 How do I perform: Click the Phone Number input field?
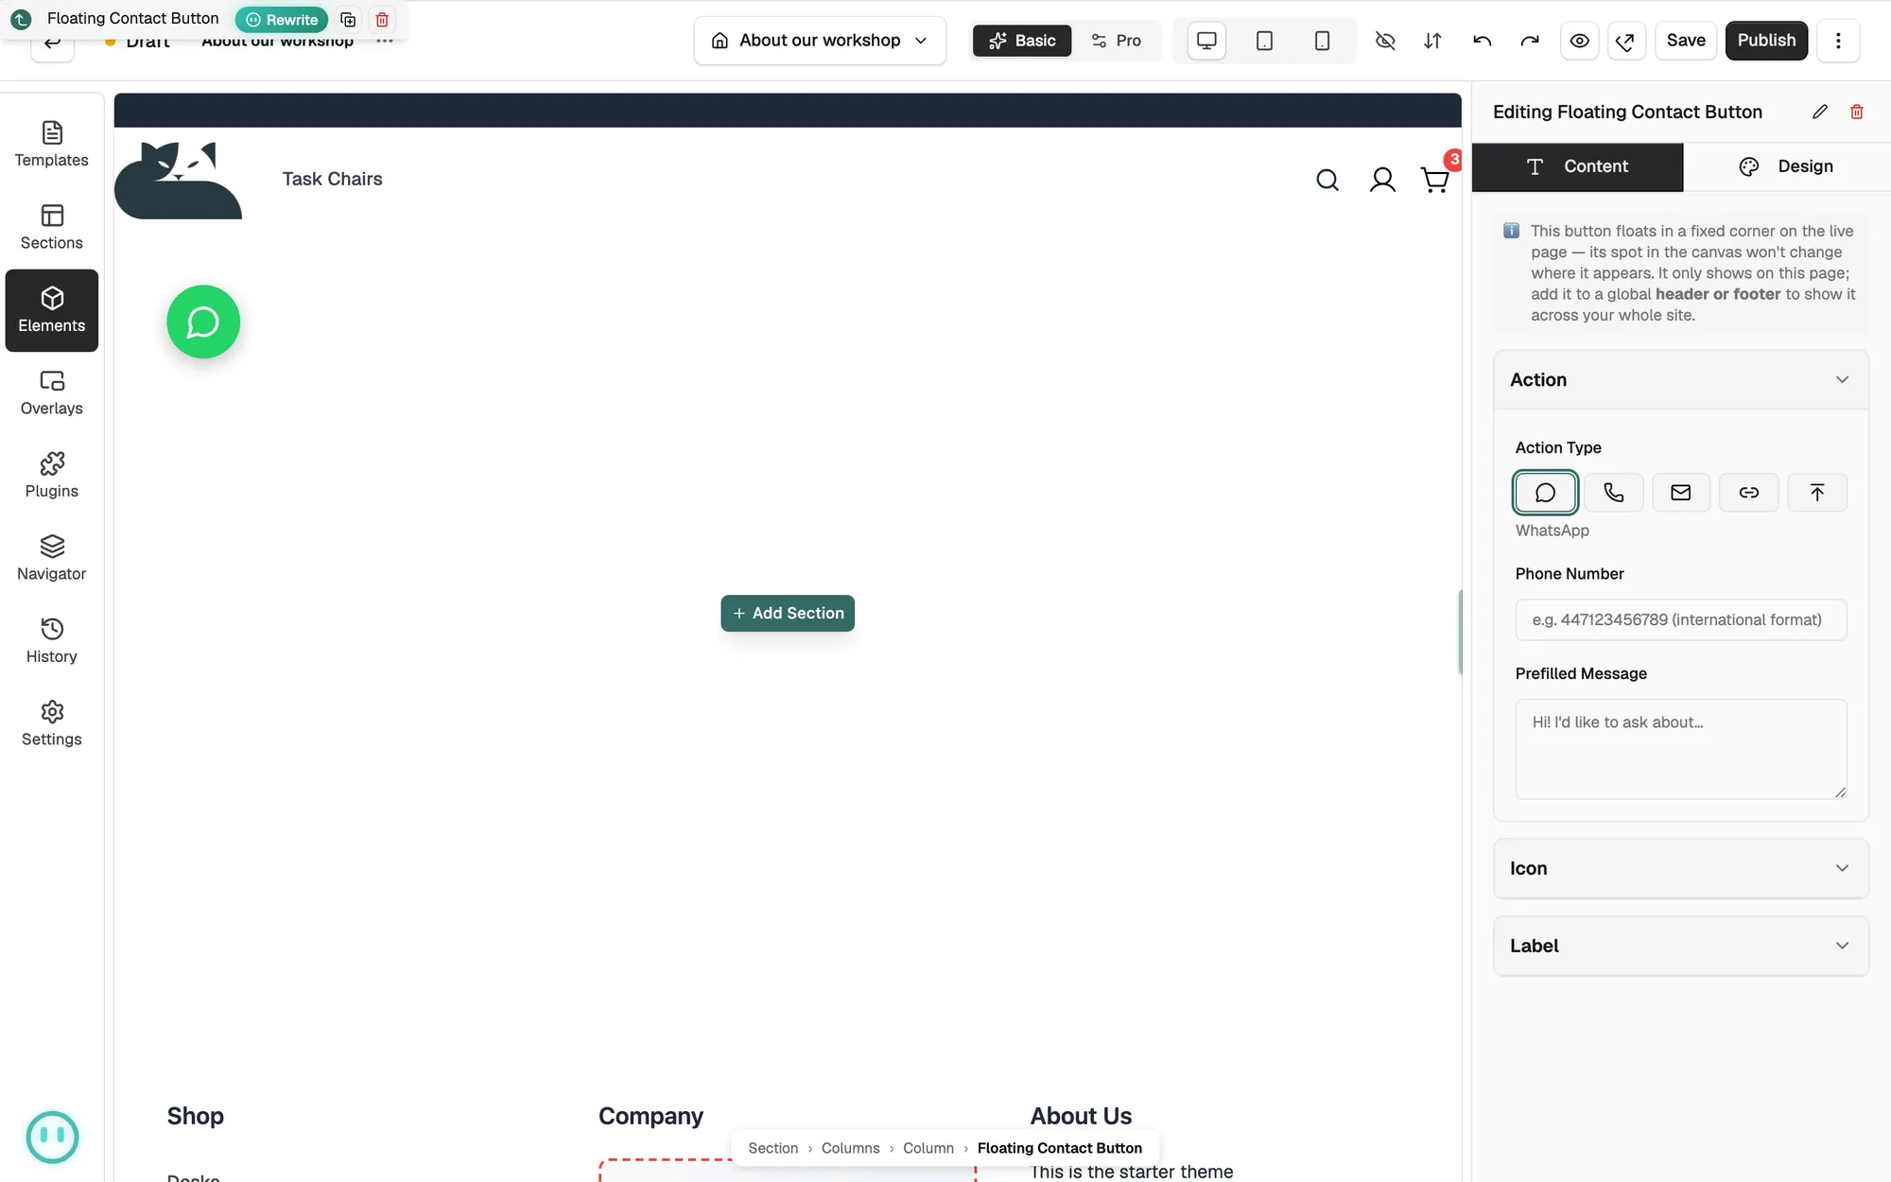1681,620
